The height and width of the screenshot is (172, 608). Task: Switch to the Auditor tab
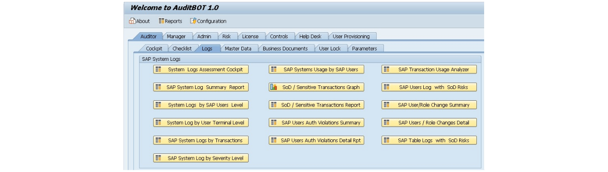[148, 36]
